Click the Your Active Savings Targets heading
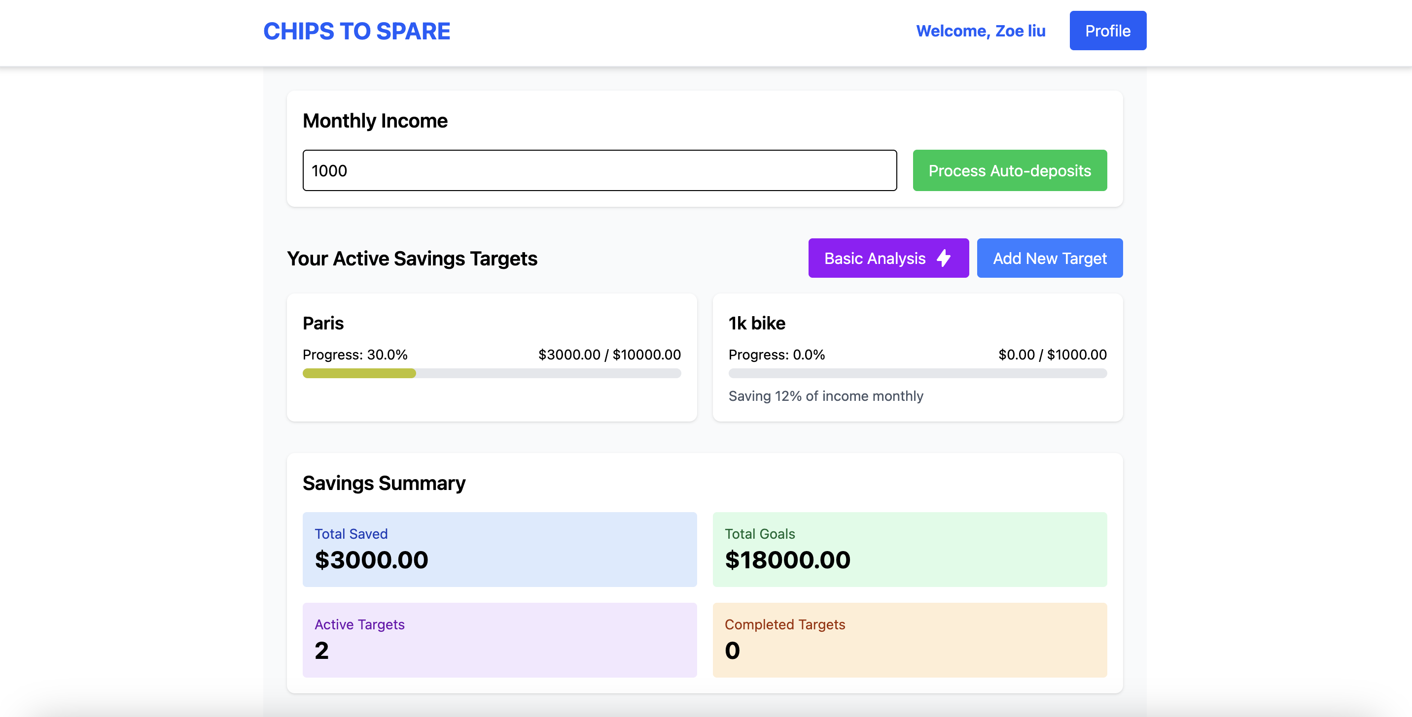This screenshot has height=717, width=1412. [412, 259]
